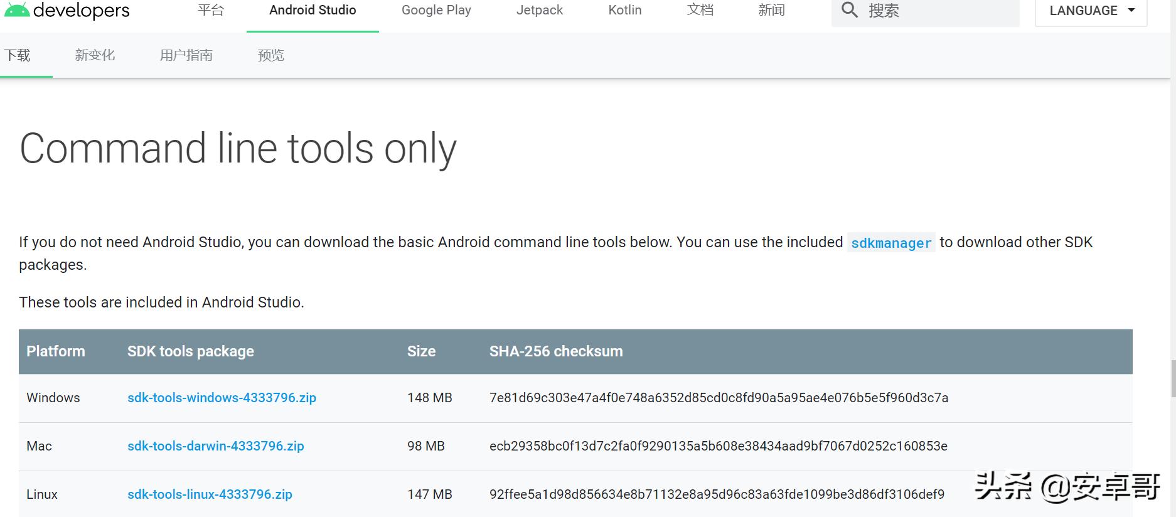1176x517 pixels.
Task: Download sdk-tools-darwin-4333796.zip
Action: coord(215,446)
